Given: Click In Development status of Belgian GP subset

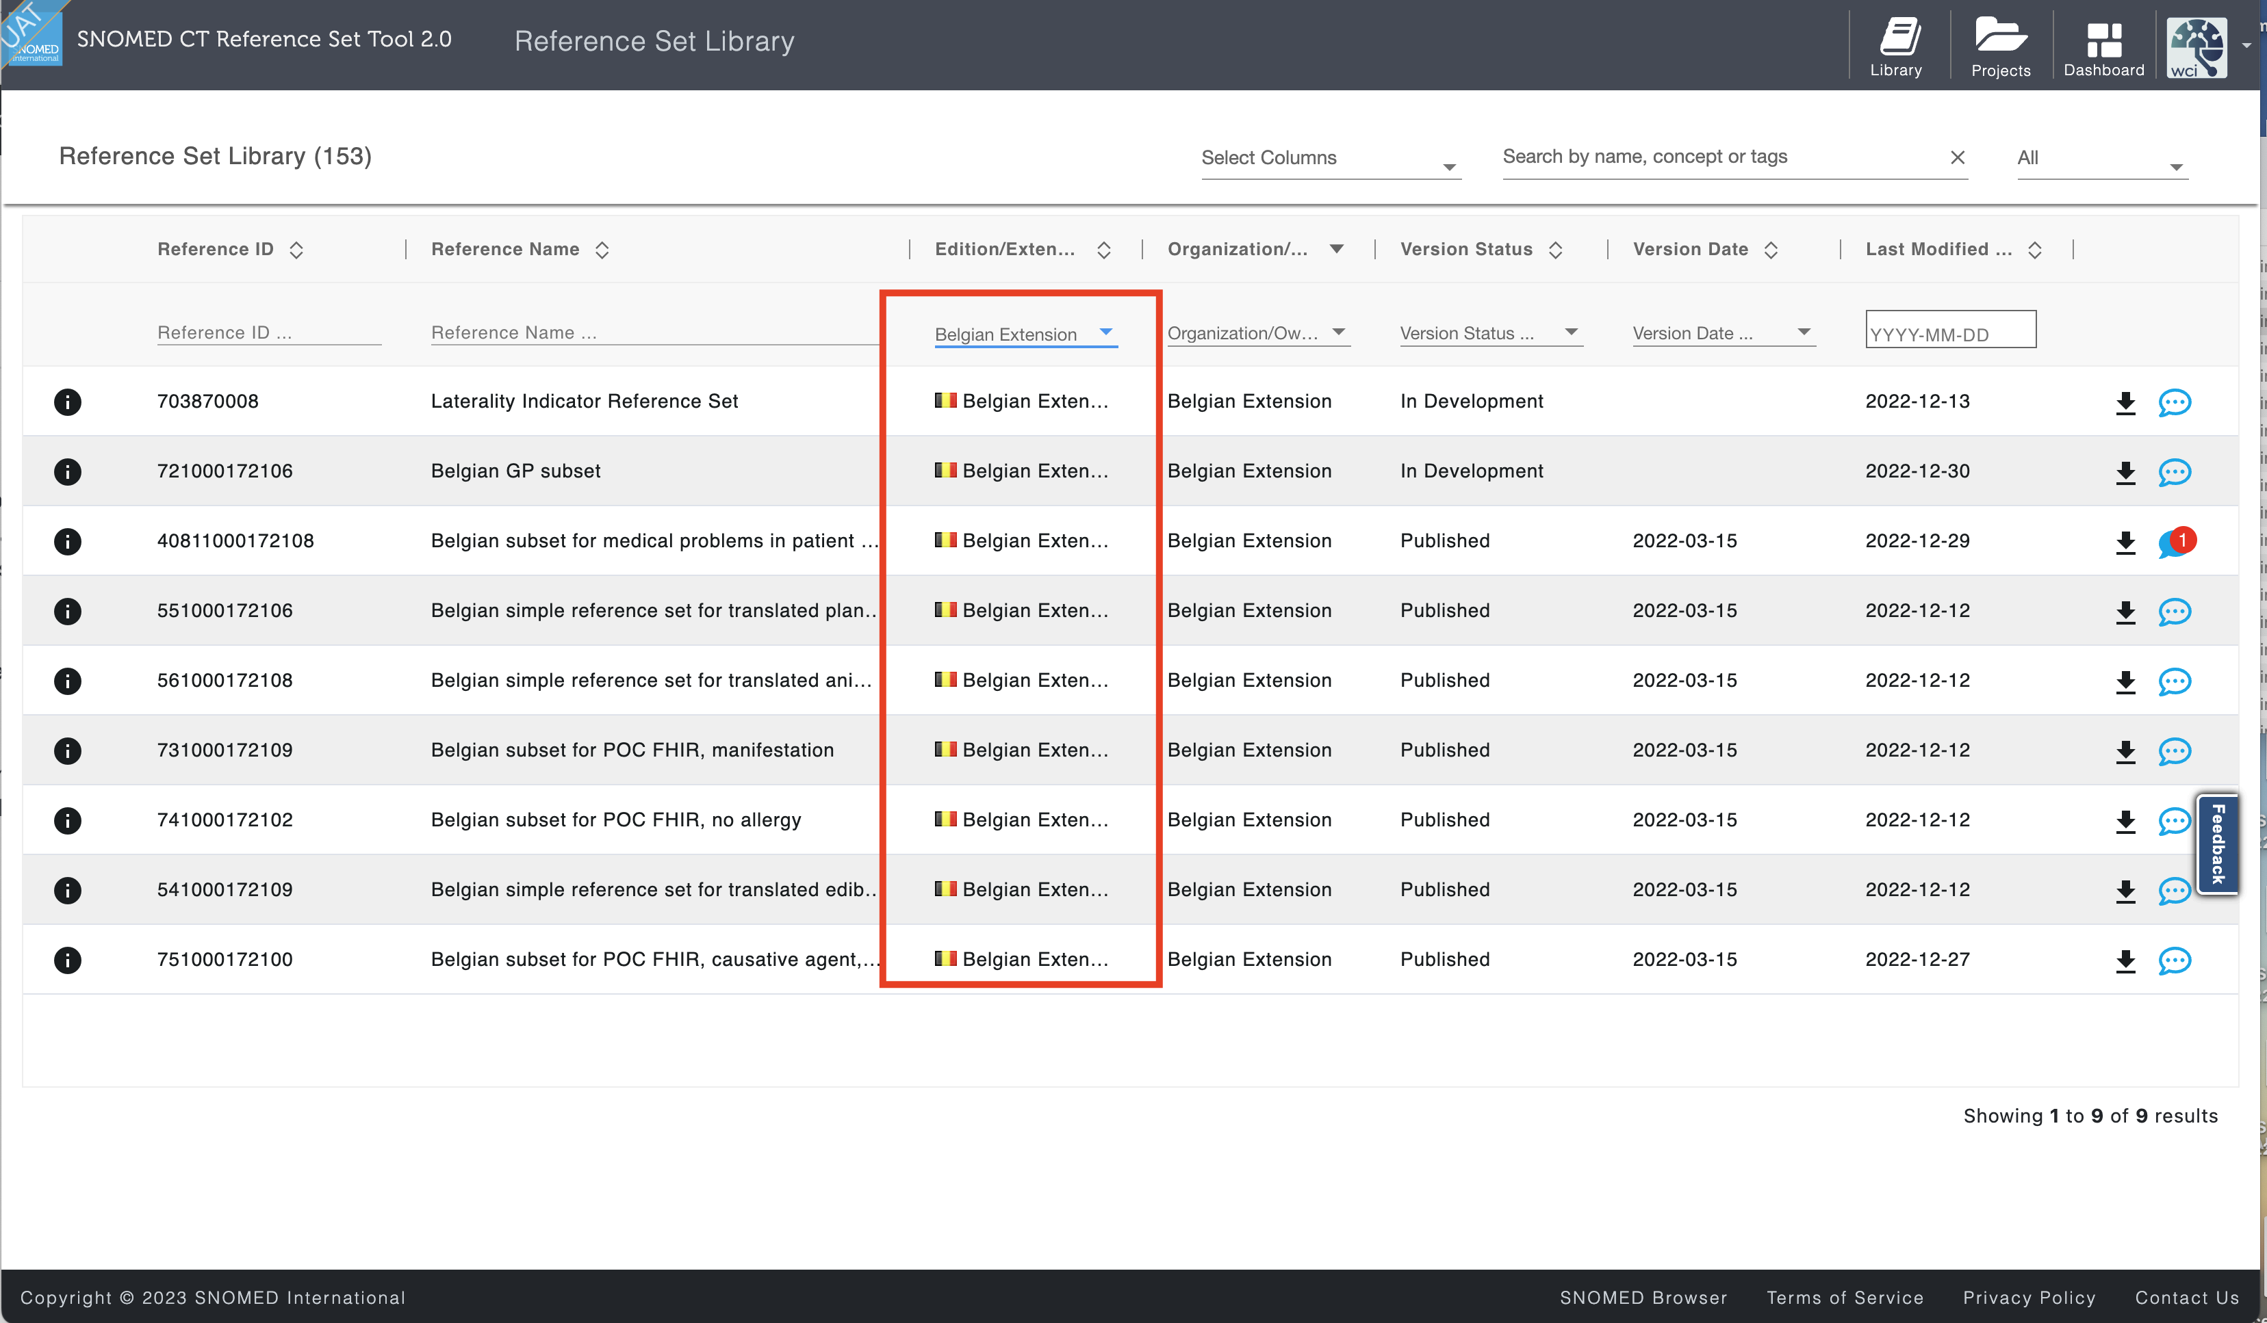Looking at the screenshot, I should (1471, 471).
